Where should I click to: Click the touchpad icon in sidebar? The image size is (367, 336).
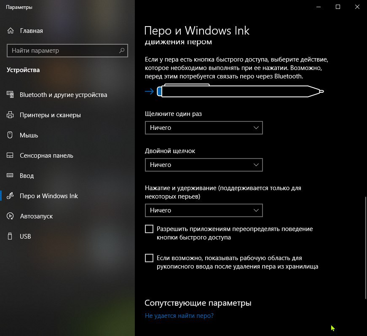[10, 155]
